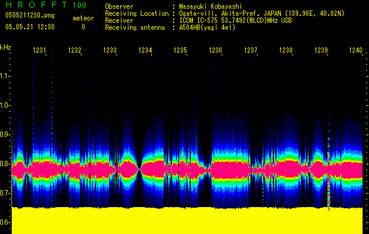Click the 1232 time marker
This screenshot has height=234, width=369.
point(75,50)
